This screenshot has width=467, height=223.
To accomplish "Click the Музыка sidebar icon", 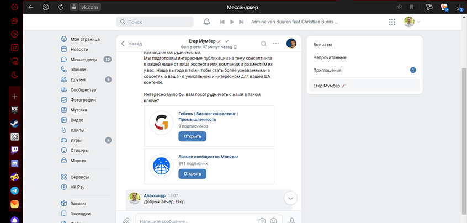I will 63,110.
